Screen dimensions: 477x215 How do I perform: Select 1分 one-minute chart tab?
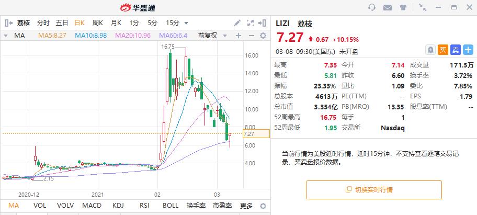[x=134, y=23]
